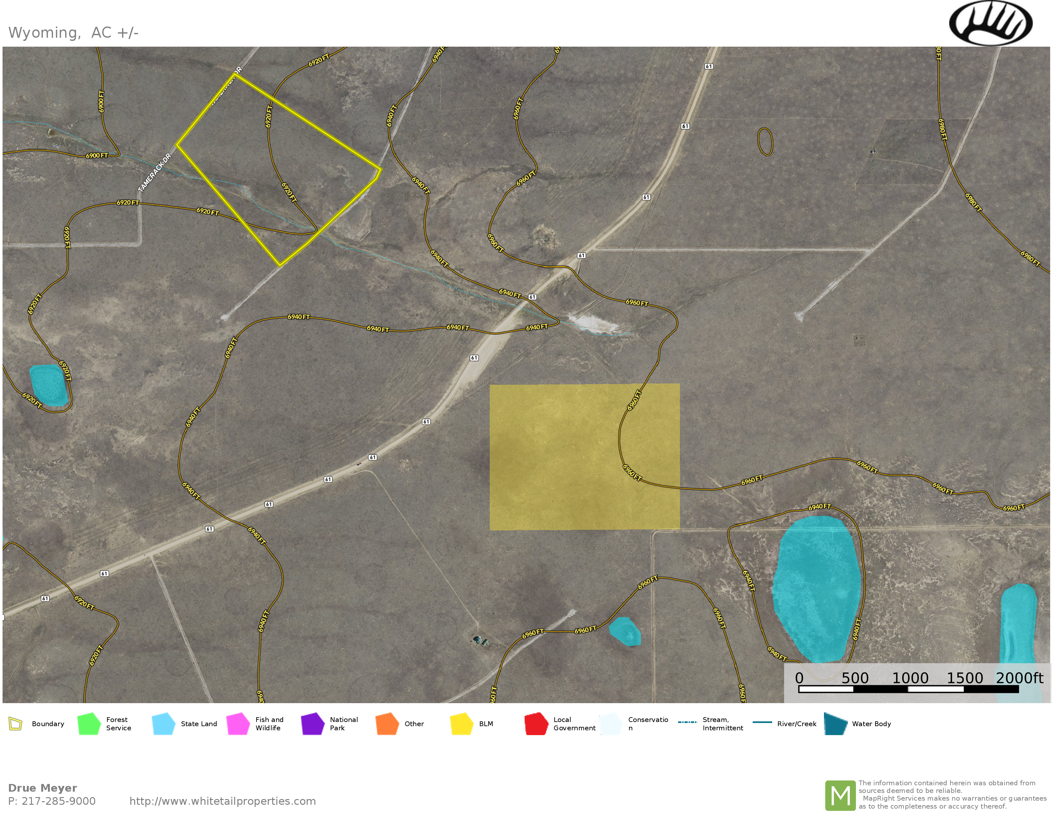Click the light blue State Land swatch
This screenshot has height=815, width=1054.
point(163,724)
